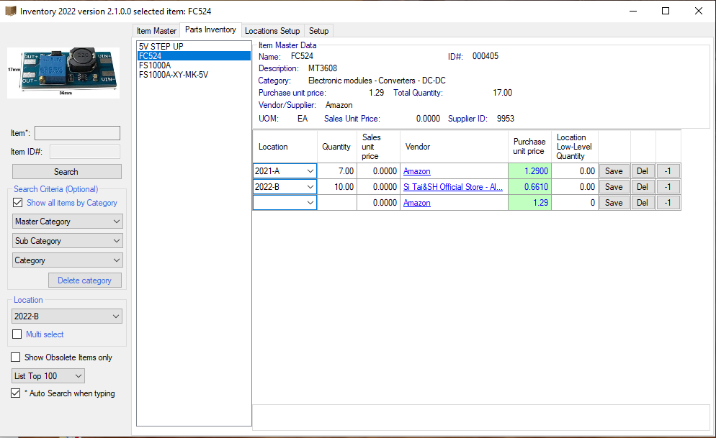Switch to the Item Master tab
Screen dimensions: 716x438
[156, 31]
